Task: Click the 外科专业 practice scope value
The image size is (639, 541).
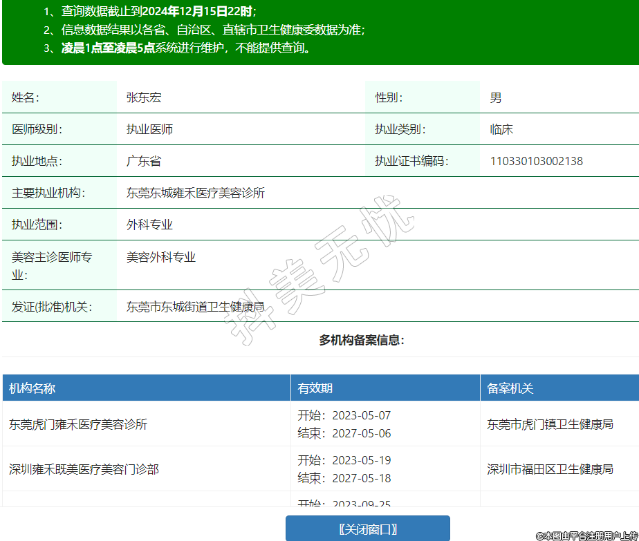Action: pos(149,225)
